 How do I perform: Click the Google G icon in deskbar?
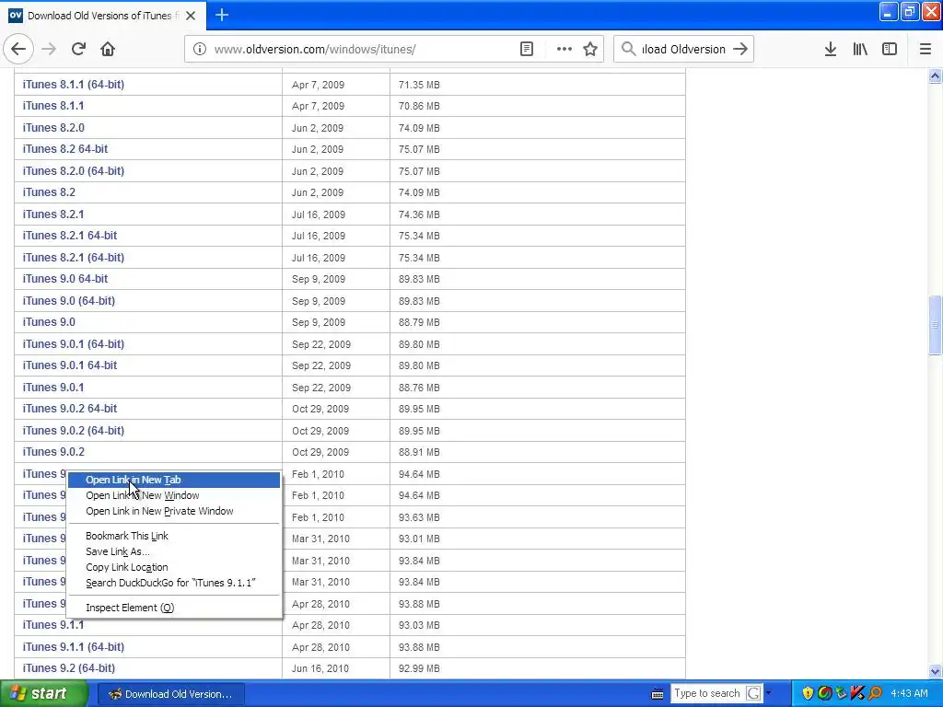coord(753,694)
